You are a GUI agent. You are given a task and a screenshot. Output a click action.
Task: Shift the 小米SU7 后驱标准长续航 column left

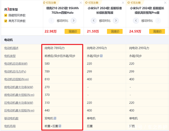point(94,21)
